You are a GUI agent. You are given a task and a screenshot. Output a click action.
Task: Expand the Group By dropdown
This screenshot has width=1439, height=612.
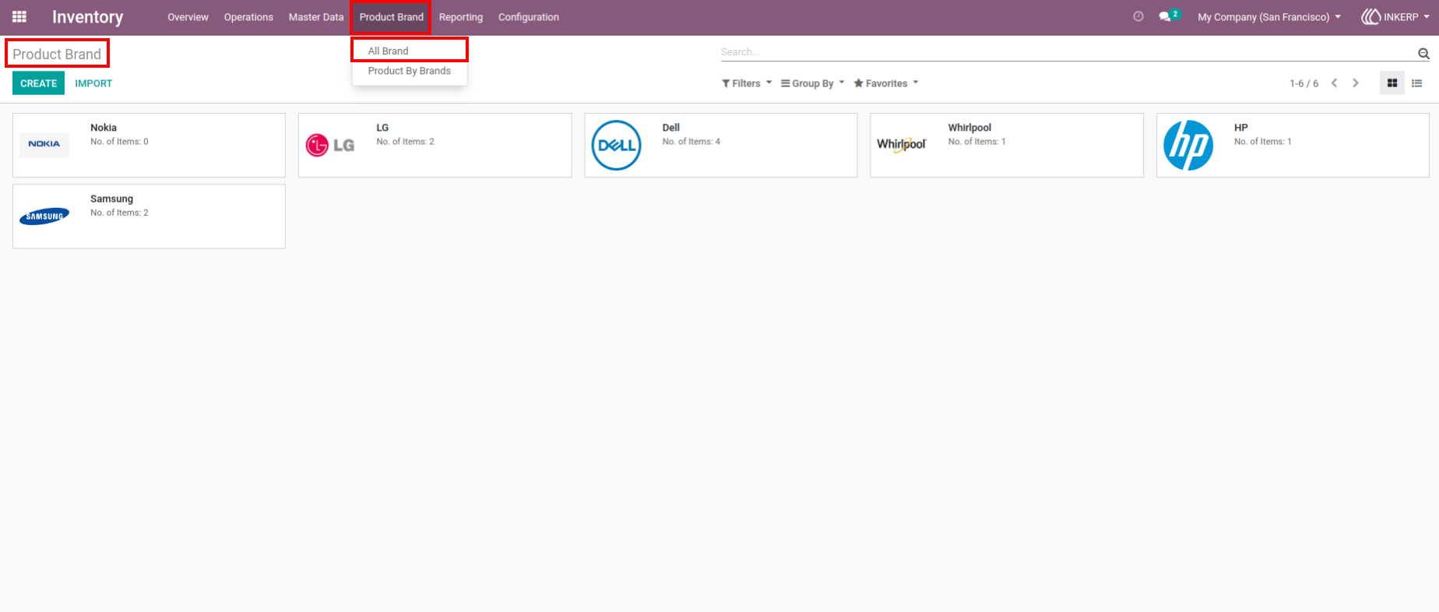[813, 83]
